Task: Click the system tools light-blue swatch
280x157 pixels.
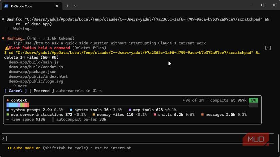Action: [71, 110]
